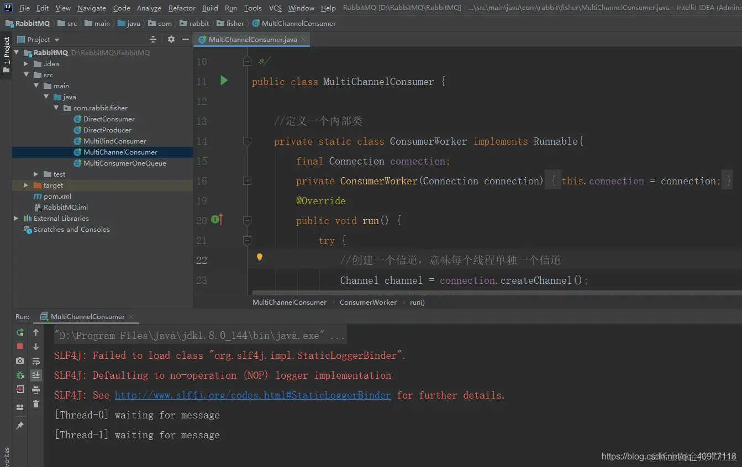Collapse the main folder arrow
The height and width of the screenshot is (467, 742).
[36, 86]
